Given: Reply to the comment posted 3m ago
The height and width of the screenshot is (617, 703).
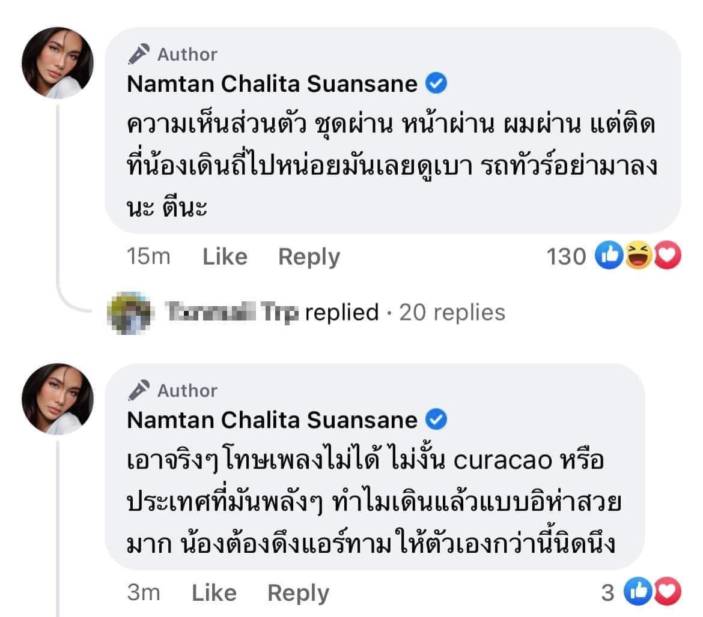Looking at the screenshot, I should point(298,593).
